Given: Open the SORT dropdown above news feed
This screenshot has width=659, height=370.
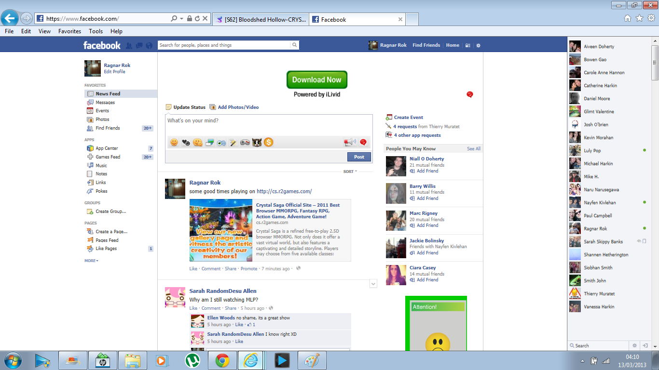Looking at the screenshot, I should 350,172.
